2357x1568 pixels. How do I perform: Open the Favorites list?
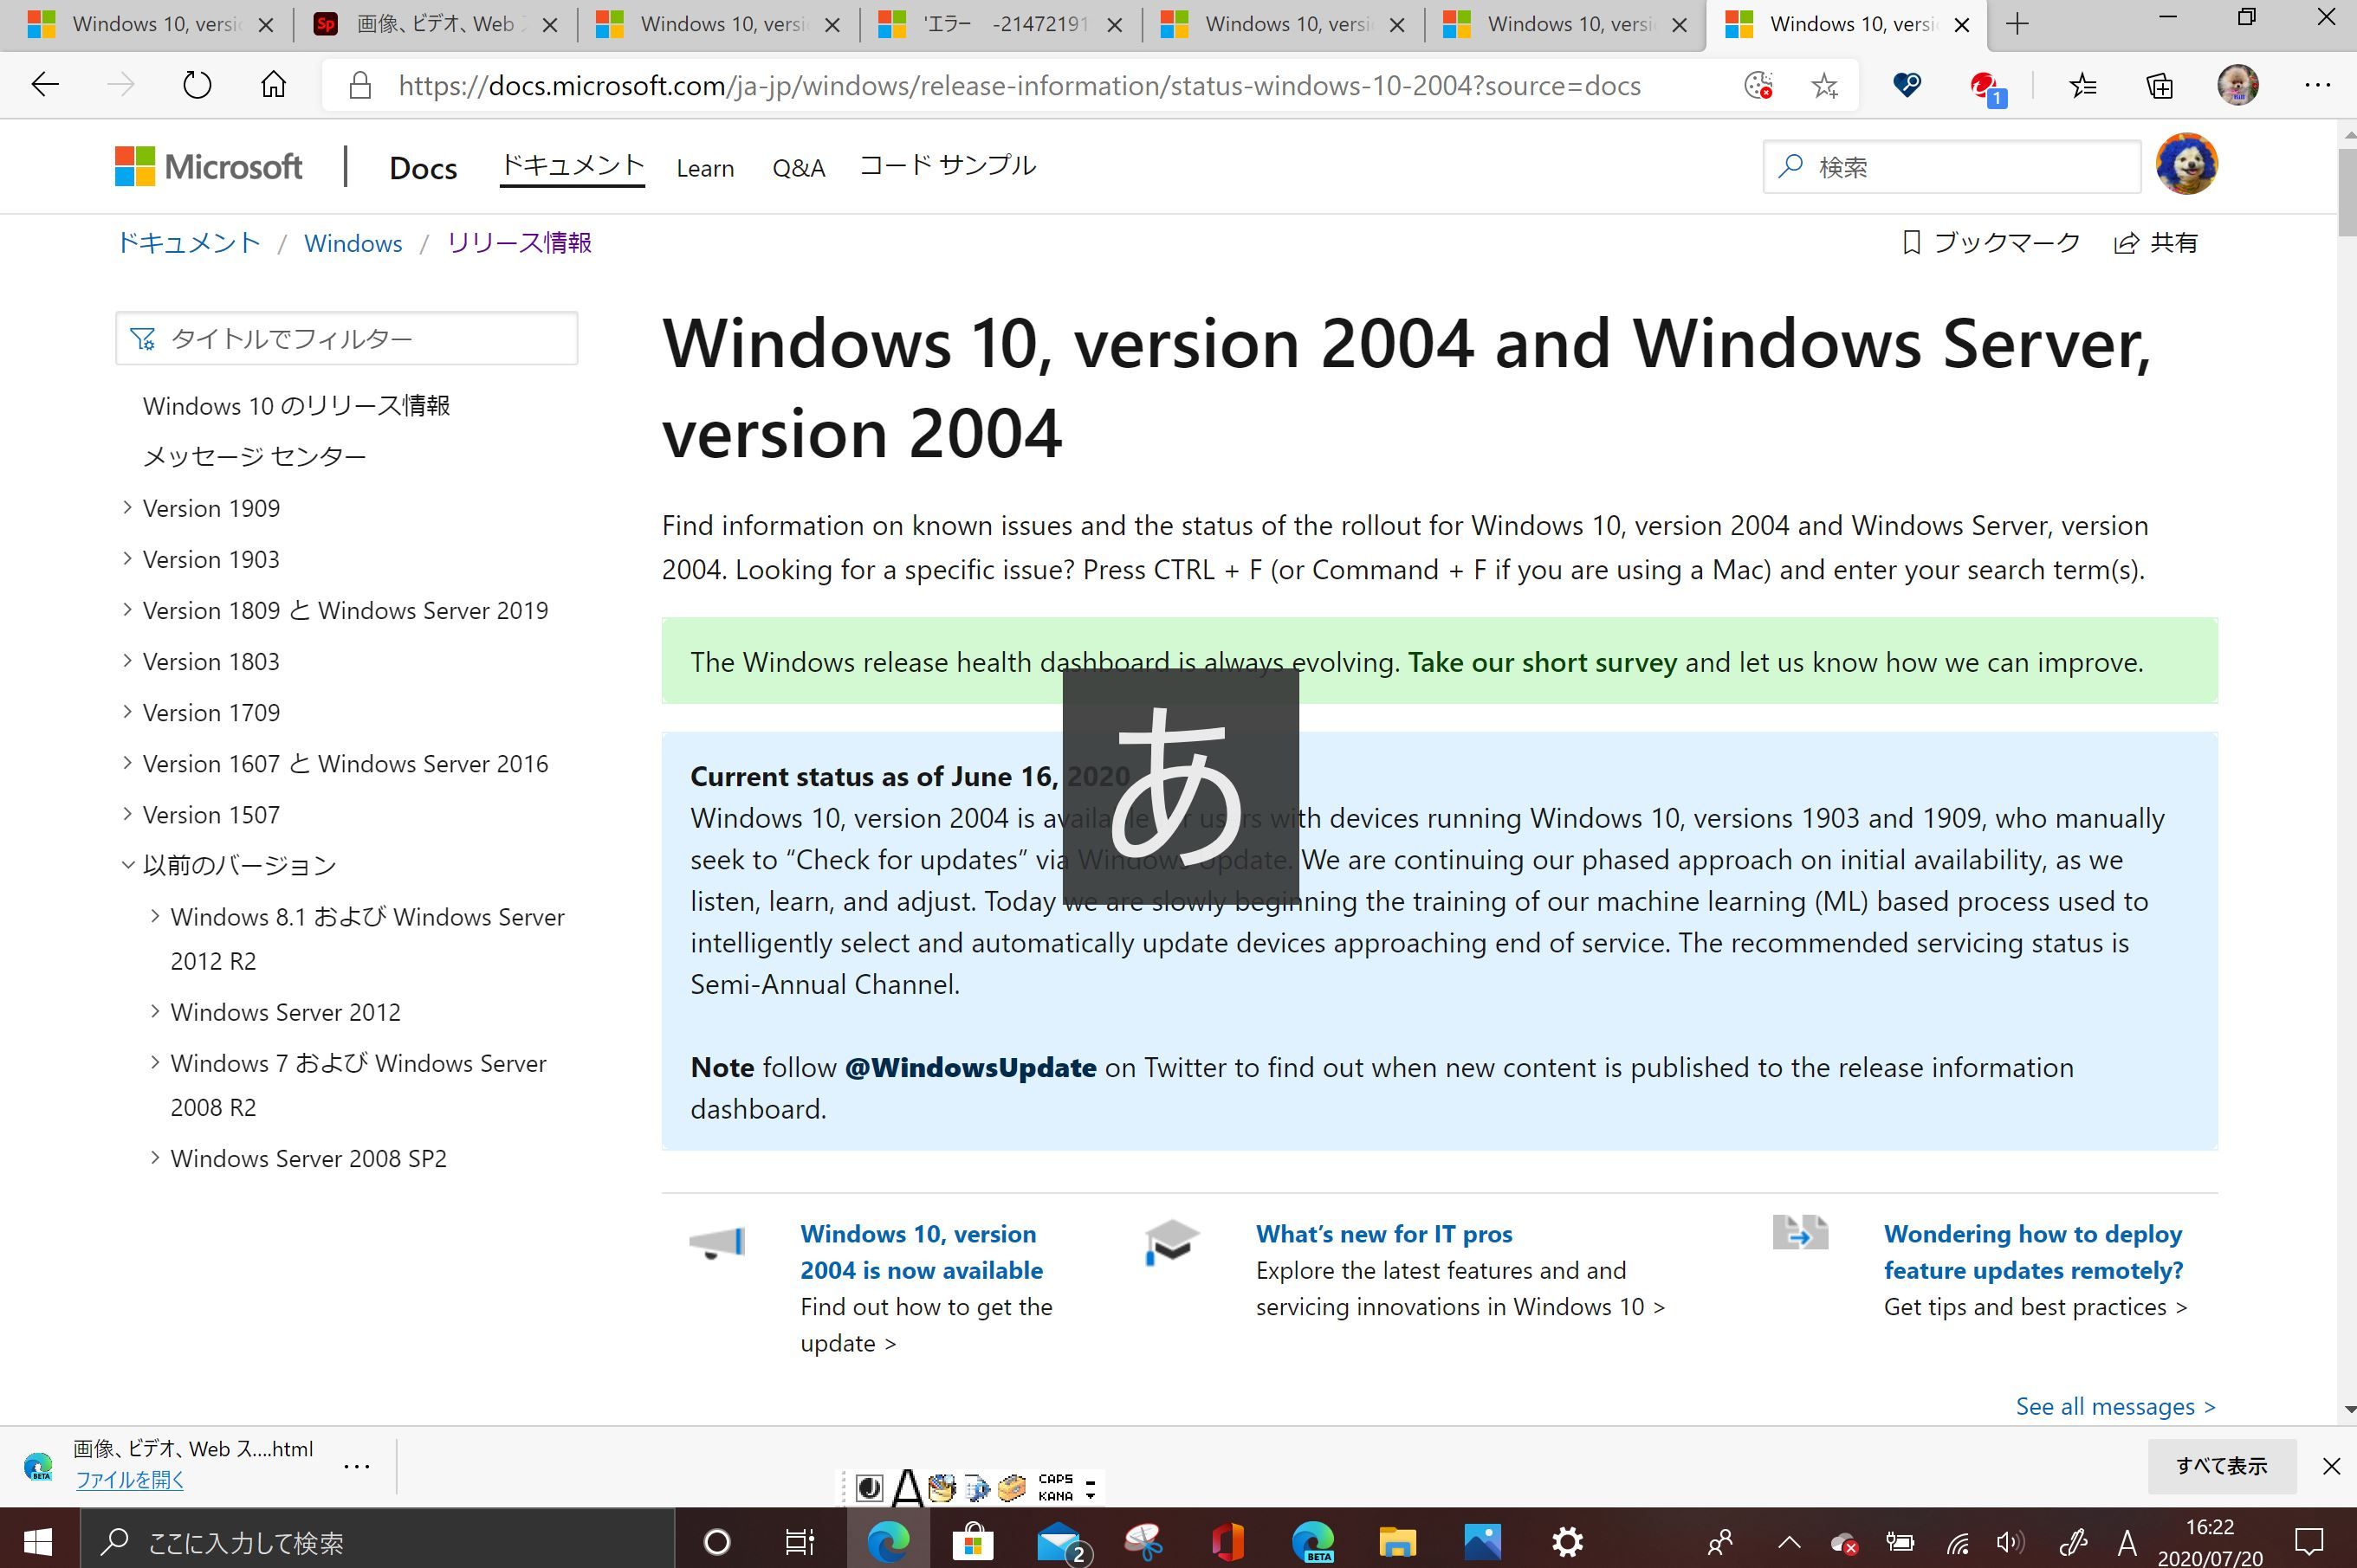[2083, 85]
